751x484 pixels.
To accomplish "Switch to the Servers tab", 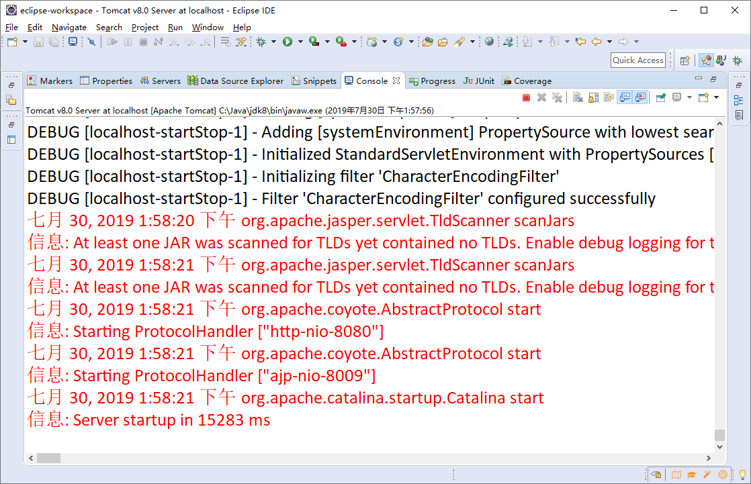I will pyautogui.click(x=161, y=81).
